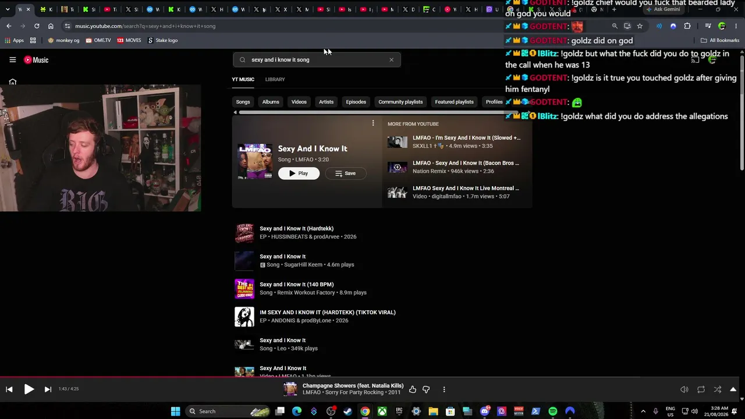
Task: Click the magnifier icon in the search box
Action: point(243,60)
